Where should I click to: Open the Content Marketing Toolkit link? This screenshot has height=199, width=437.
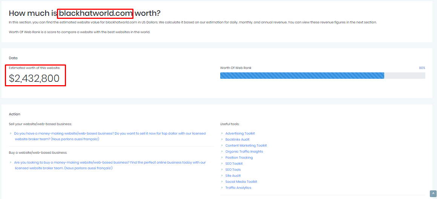click(x=246, y=145)
